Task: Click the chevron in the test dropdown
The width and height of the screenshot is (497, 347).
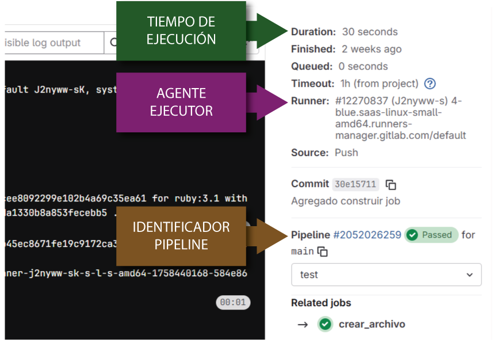Action: [469, 274]
